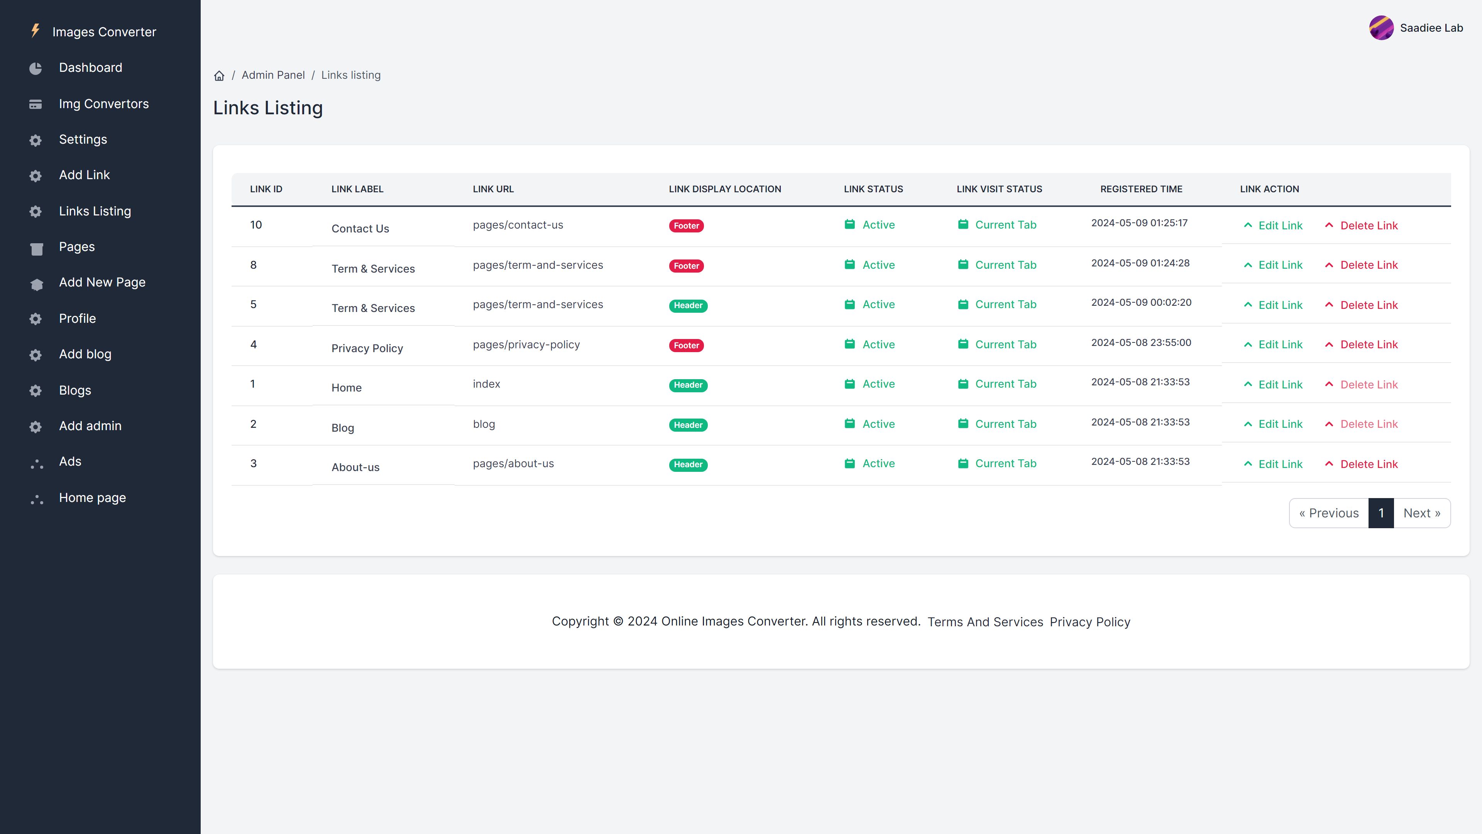
Task: Click the Ads dots icon
Action: click(x=36, y=463)
